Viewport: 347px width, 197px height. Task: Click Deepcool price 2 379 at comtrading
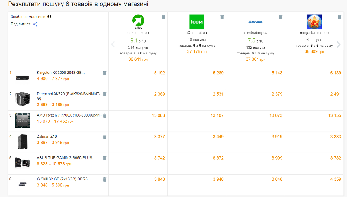click(x=277, y=94)
